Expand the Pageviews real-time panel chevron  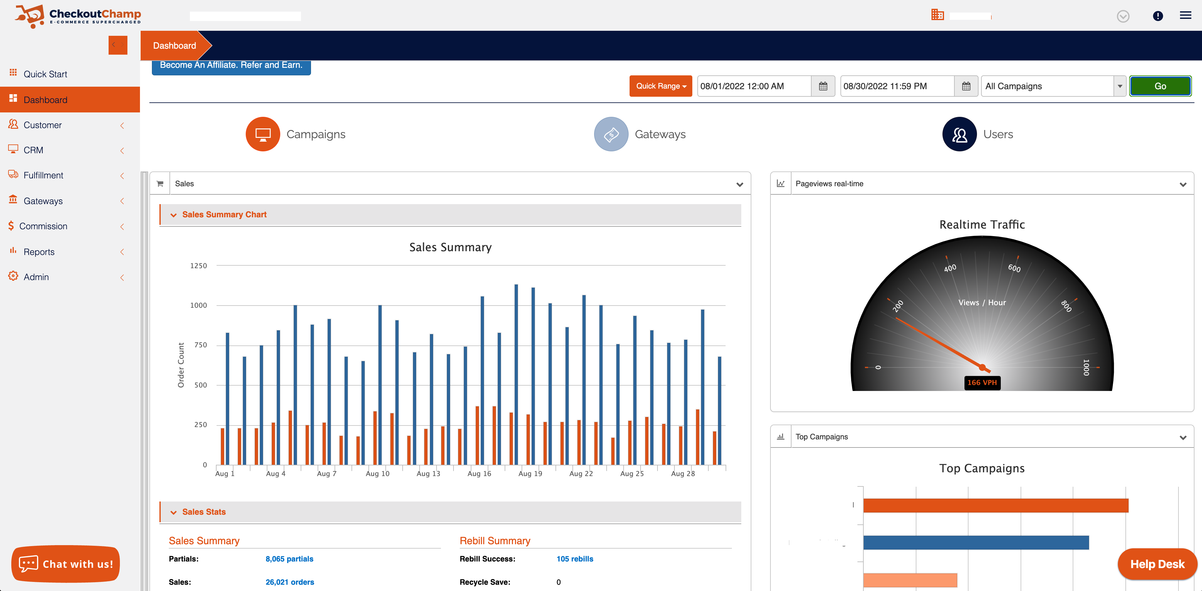[x=1183, y=184]
